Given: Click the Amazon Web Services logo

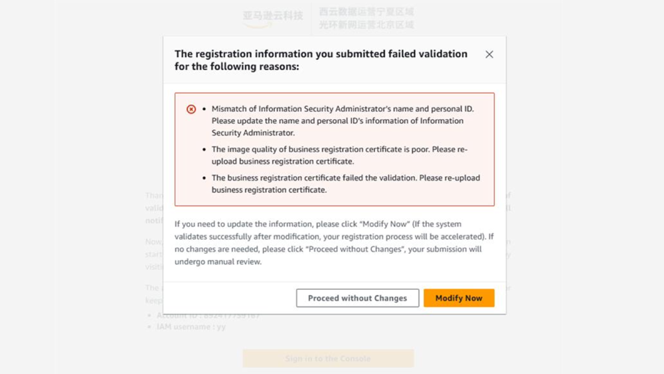Looking at the screenshot, I should point(272,17).
